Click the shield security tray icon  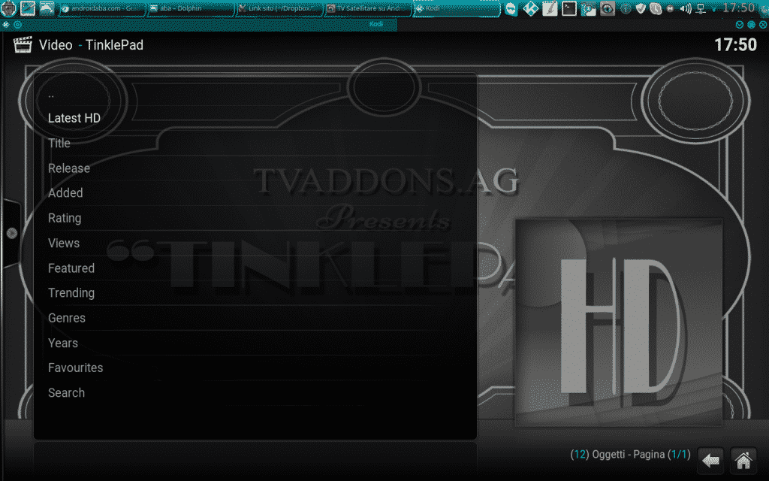tap(641, 8)
